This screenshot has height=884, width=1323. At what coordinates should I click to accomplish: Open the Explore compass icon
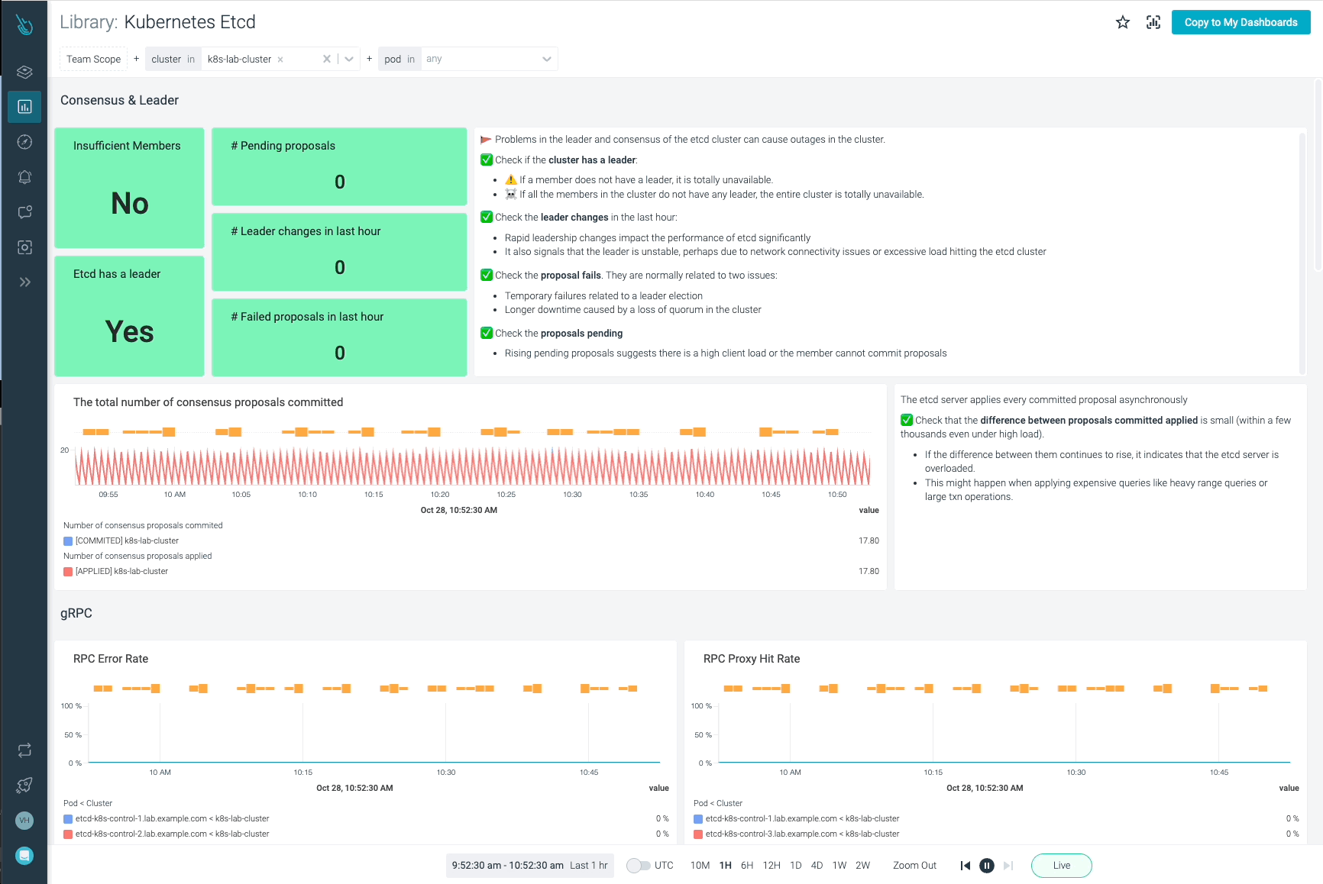[x=24, y=142]
